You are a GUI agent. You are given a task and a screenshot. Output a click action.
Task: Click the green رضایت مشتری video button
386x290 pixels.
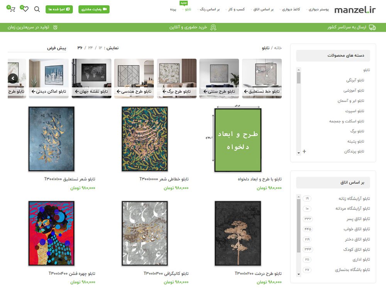94,9
